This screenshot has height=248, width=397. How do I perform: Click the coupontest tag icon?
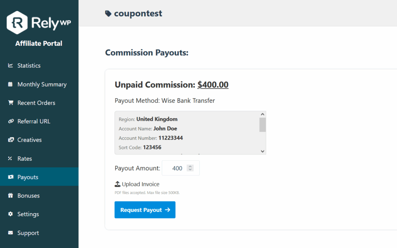coord(108,14)
